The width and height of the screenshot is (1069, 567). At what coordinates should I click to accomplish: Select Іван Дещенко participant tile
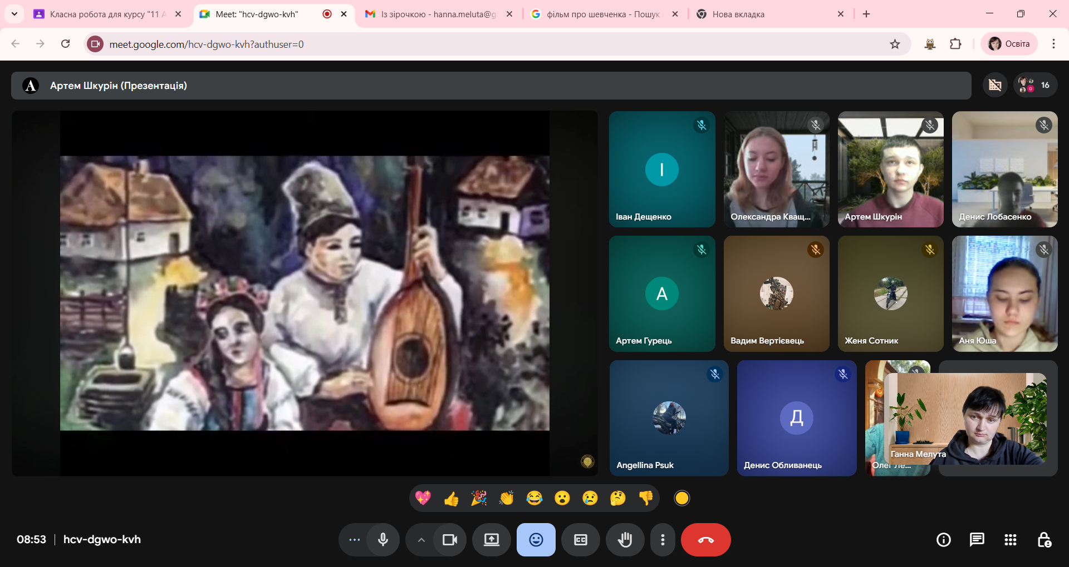662,169
